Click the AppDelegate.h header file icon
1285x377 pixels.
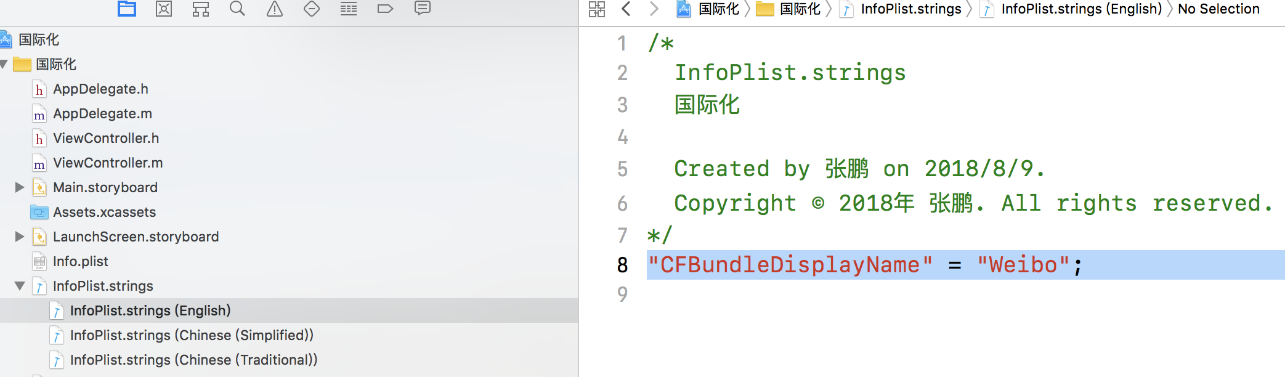(39, 89)
